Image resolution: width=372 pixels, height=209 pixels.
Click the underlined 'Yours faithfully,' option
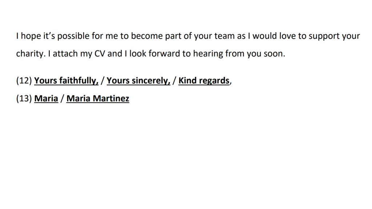tap(66, 81)
